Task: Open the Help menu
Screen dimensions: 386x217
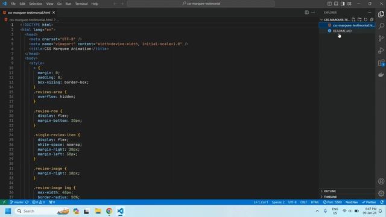Action: click(x=95, y=4)
